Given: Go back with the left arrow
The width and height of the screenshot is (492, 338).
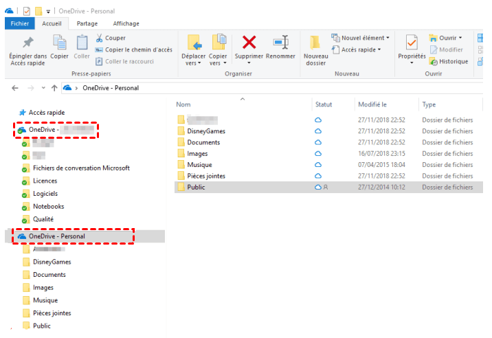Looking at the screenshot, I should [15, 88].
